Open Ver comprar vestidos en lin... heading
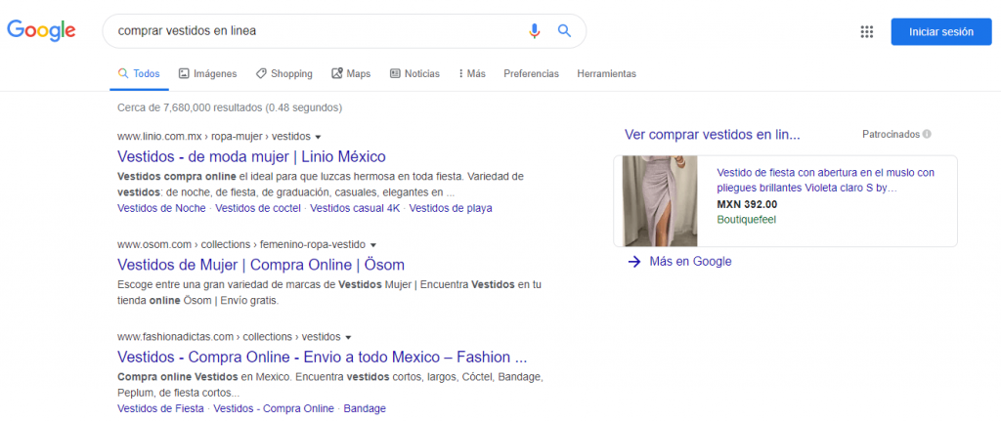 [x=713, y=135]
